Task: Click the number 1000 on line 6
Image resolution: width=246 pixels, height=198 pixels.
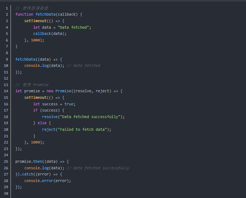Action: pos(36,40)
